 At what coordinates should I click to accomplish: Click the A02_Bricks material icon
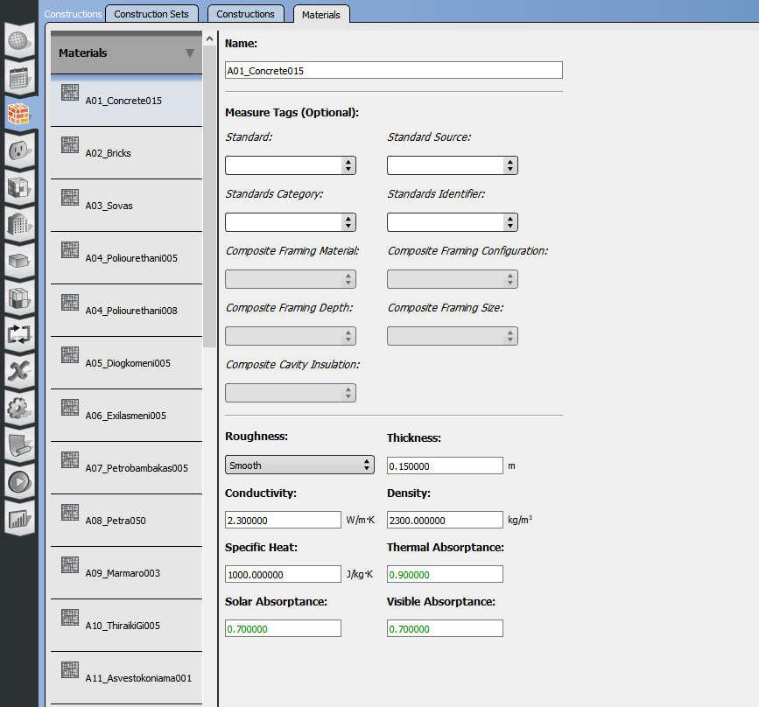(x=70, y=144)
